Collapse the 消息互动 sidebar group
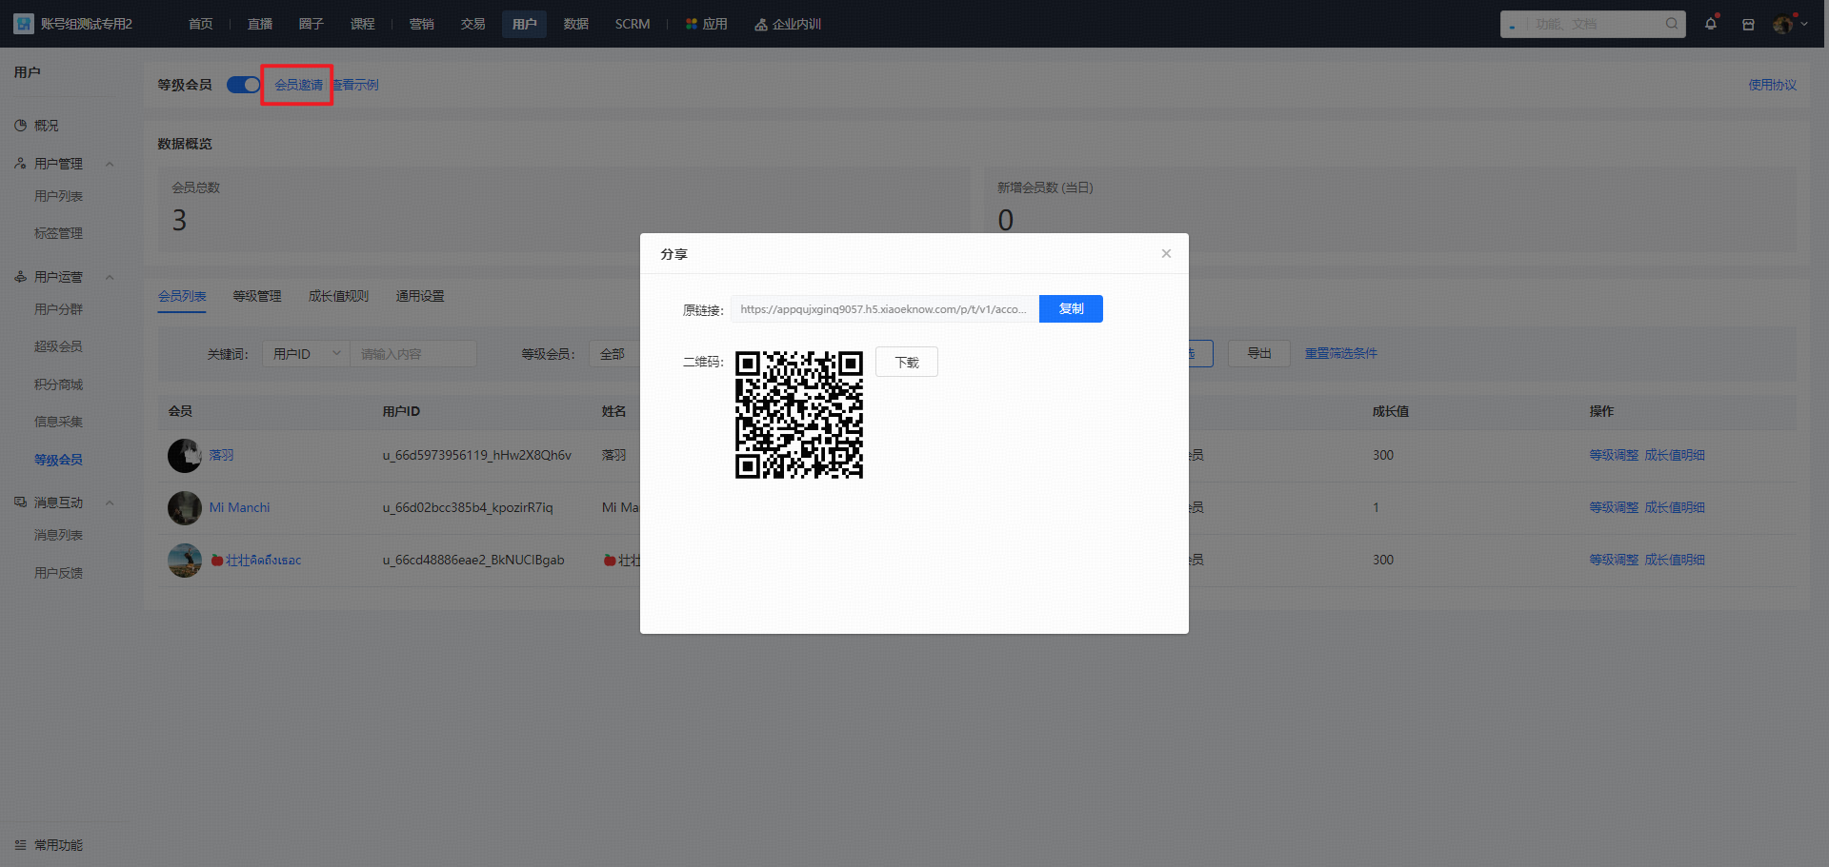Image resolution: width=1829 pixels, height=867 pixels. [x=110, y=502]
